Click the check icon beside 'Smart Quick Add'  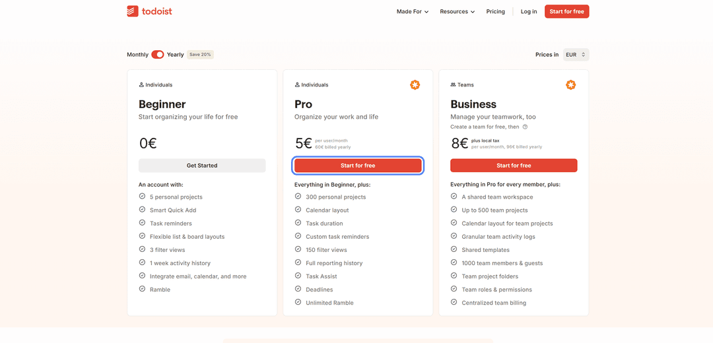pos(142,210)
